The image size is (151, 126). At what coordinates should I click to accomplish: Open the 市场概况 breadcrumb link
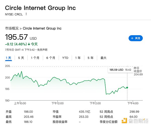pyautogui.click(x=12, y=28)
